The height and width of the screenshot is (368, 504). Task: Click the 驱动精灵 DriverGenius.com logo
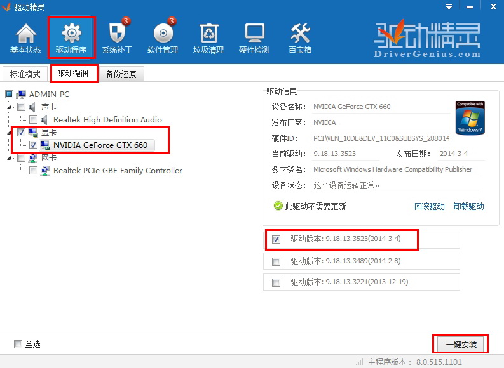[x=427, y=39]
